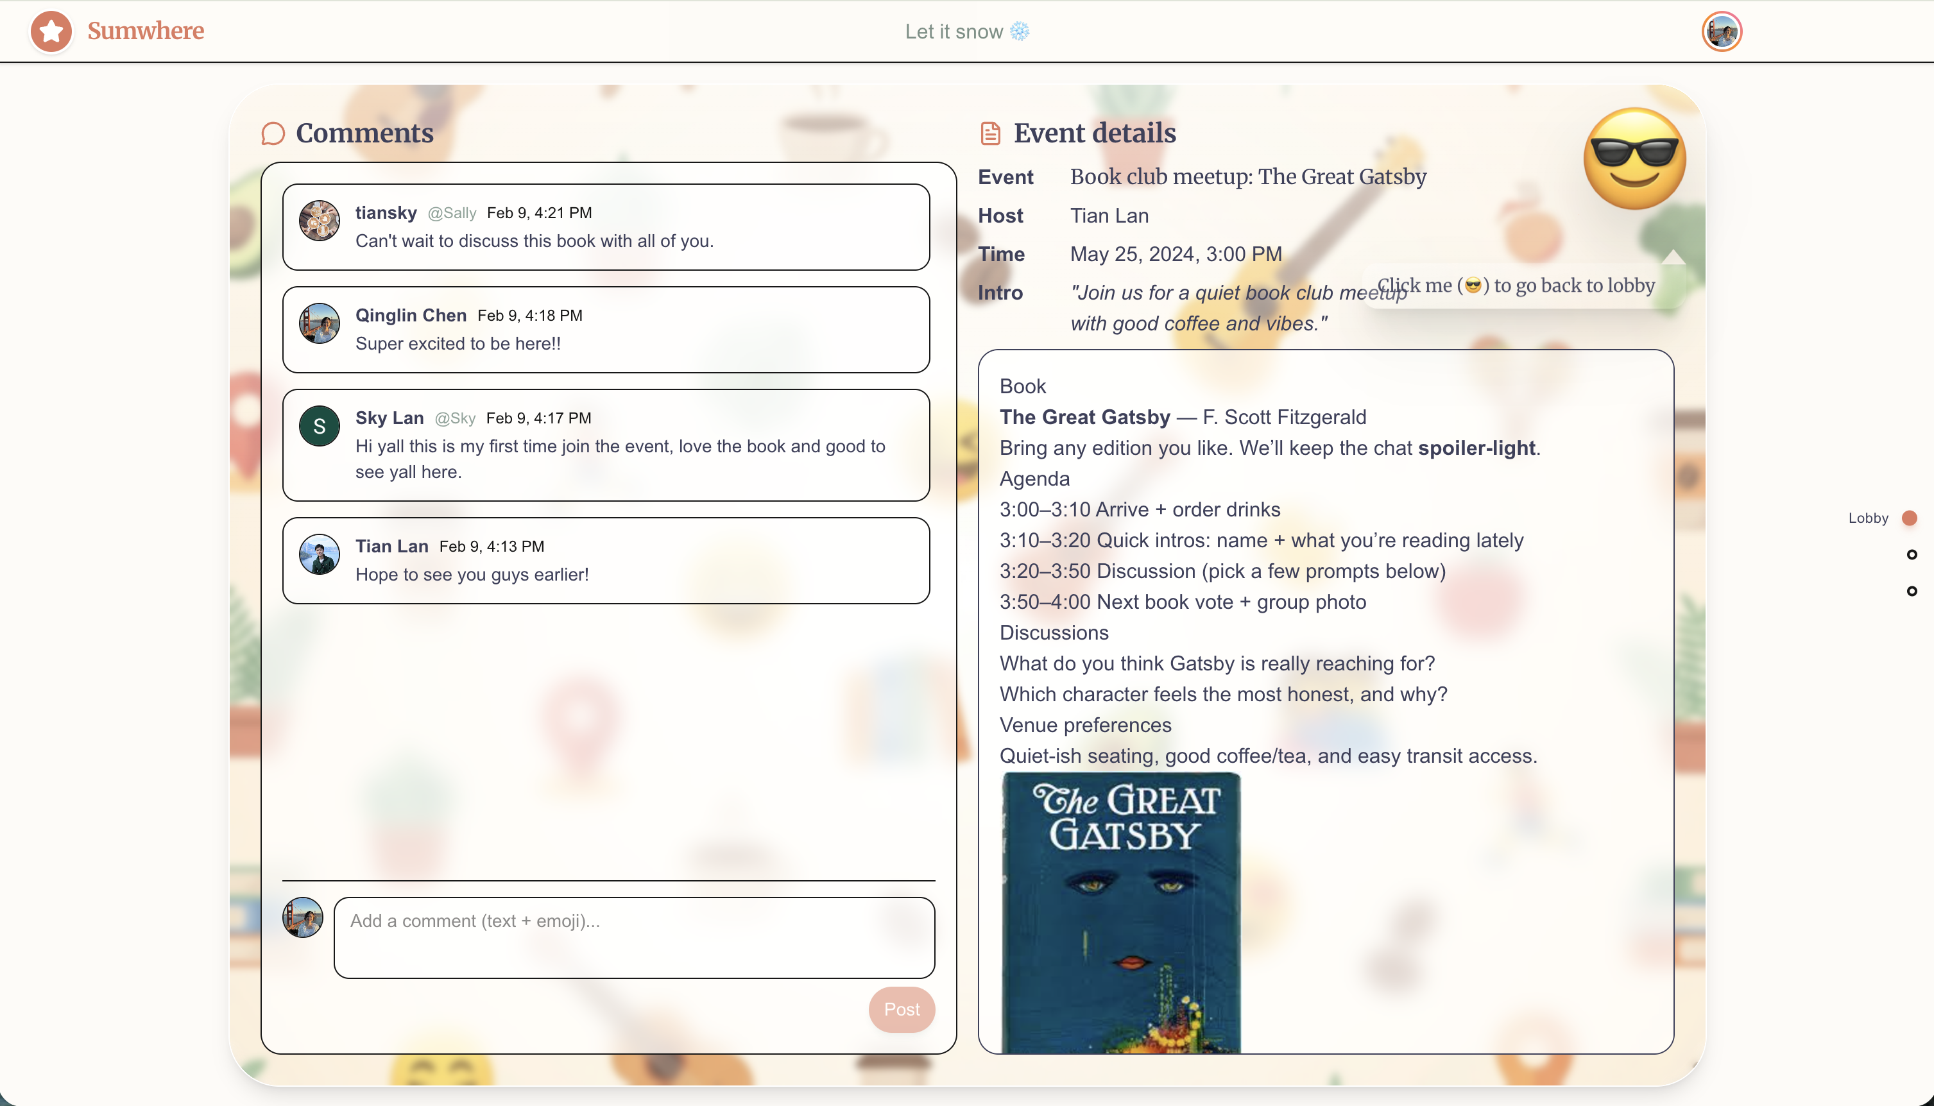Viewport: 1934px width, 1106px height.
Task: Click into the Add a comment field
Action: tap(633, 937)
